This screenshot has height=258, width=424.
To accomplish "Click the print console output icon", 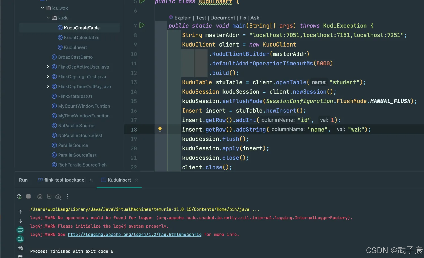I will click(20, 248).
